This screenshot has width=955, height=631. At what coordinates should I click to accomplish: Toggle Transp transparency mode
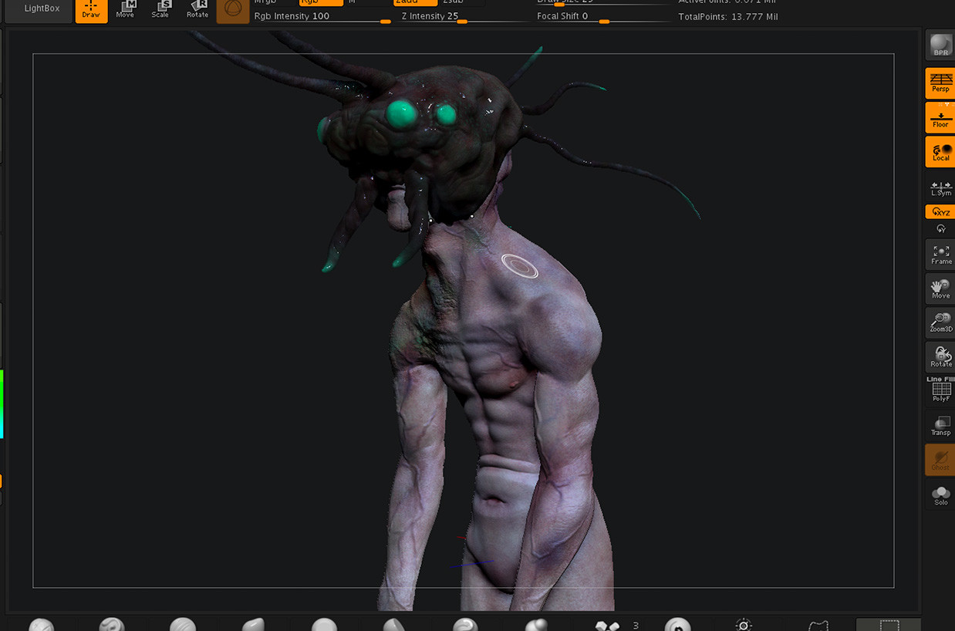click(x=940, y=426)
